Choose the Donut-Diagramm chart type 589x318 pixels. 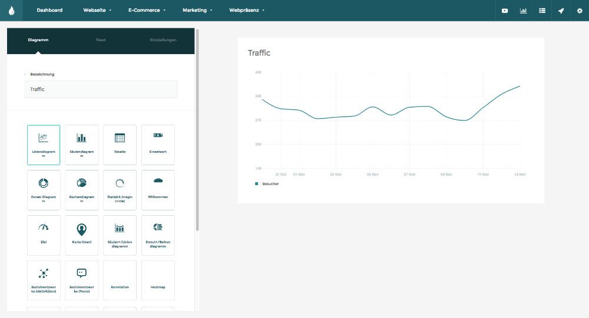click(x=44, y=190)
